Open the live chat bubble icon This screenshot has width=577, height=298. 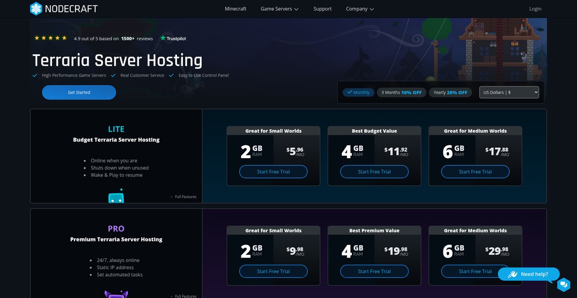(x=563, y=285)
